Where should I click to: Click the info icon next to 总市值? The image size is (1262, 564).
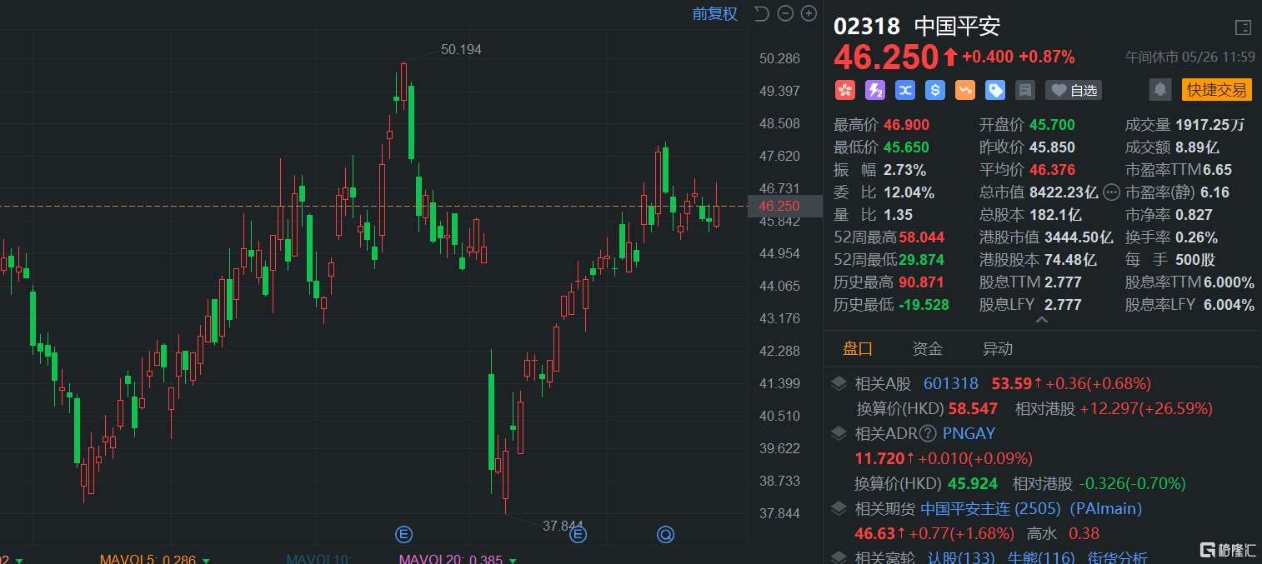[x=1111, y=192]
